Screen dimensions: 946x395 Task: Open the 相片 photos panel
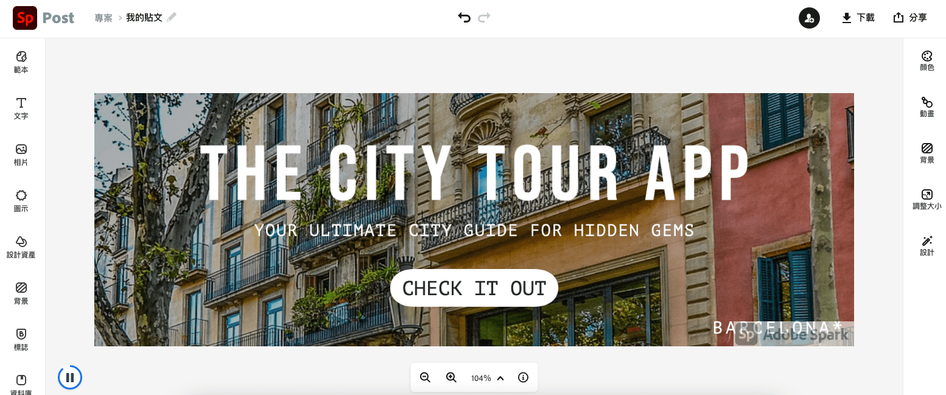(x=21, y=155)
